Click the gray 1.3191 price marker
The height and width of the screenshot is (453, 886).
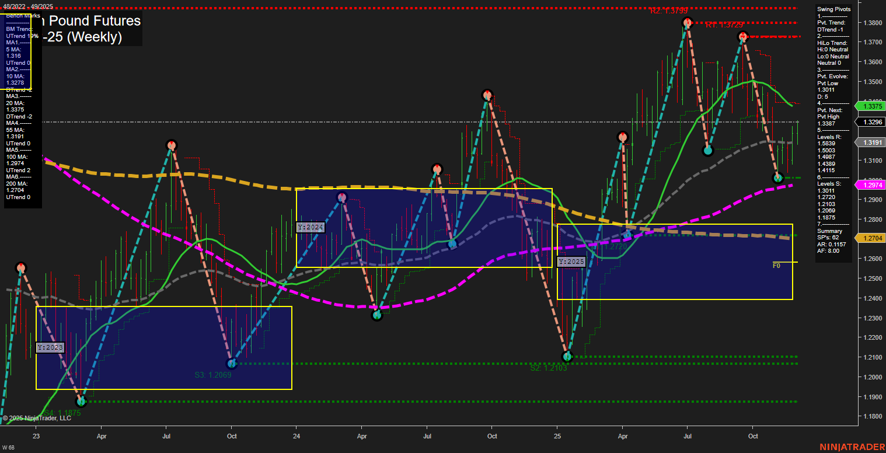click(871, 142)
